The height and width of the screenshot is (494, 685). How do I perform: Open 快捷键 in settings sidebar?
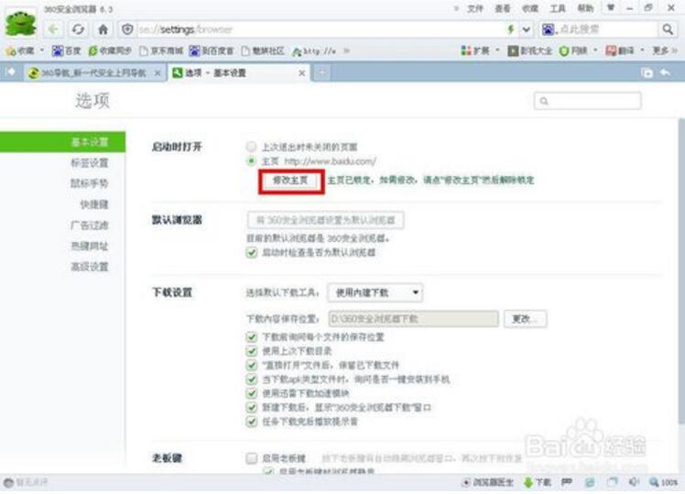pos(94,204)
